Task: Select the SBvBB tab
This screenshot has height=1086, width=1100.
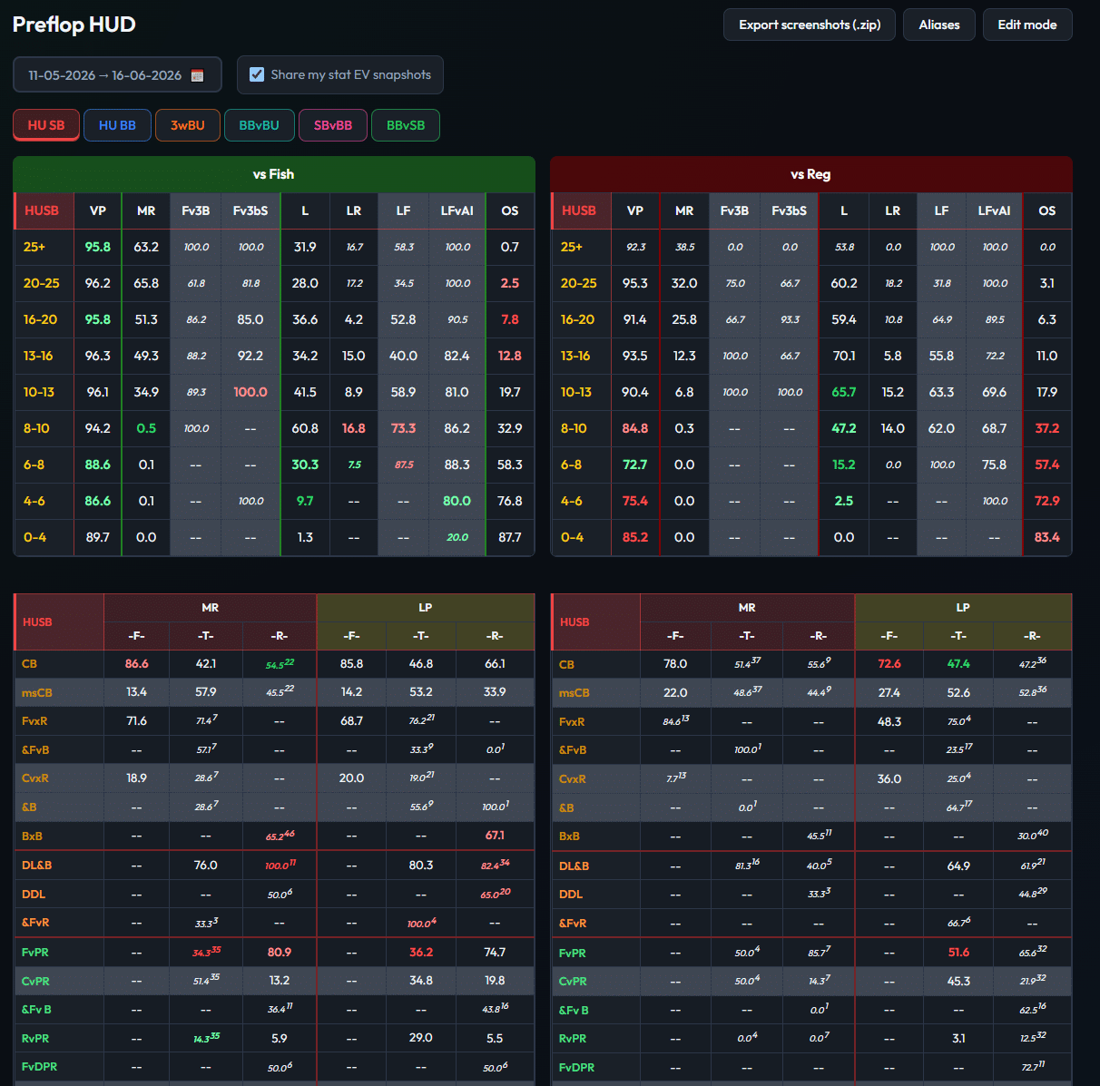Action: (333, 125)
